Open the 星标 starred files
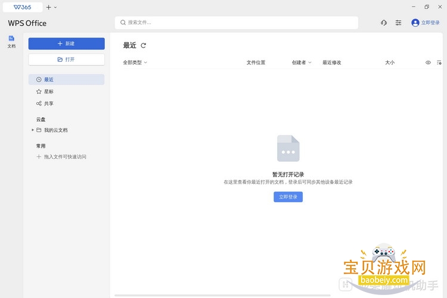Viewport: 447px width, 298px height. pos(48,92)
